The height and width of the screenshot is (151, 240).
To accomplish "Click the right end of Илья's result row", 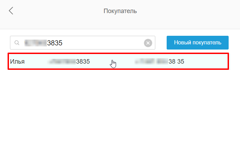I will click(214, 61).
